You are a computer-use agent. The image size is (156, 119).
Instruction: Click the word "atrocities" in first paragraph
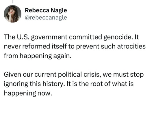coord(131,46)
